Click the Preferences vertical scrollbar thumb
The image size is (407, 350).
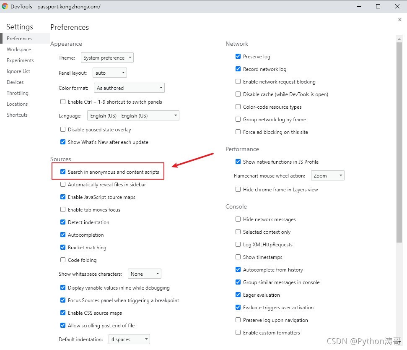click(399, 142)
